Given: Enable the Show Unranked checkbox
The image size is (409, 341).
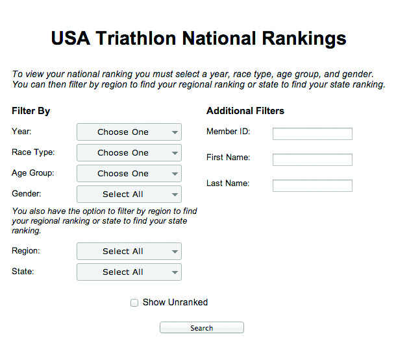Looking at the screenshot, I should [x=134, y=303].
